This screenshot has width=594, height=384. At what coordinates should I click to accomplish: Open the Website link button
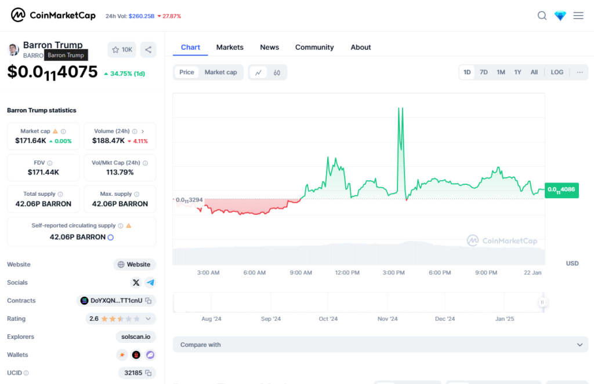135,265
